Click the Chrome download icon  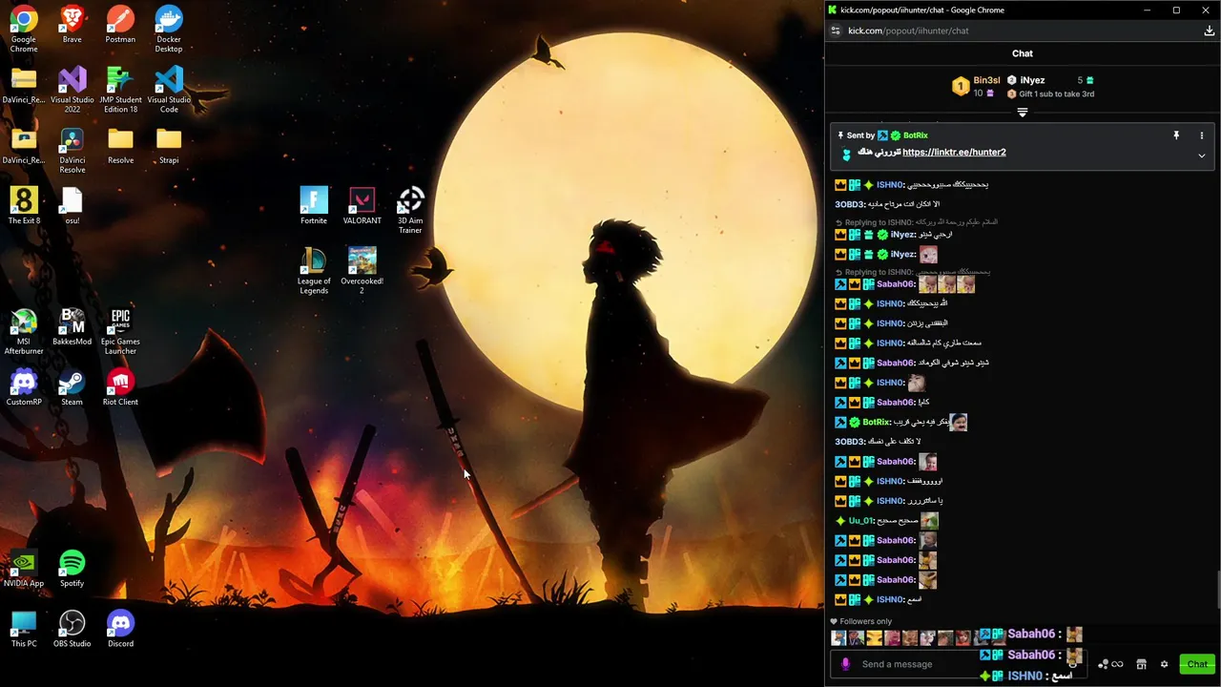tap(1209, 31)
